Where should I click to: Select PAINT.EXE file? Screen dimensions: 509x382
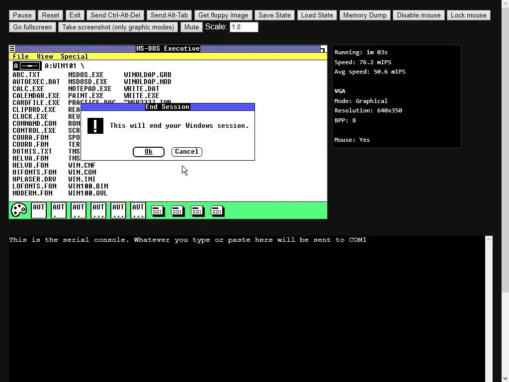click(x=86, y=96)
